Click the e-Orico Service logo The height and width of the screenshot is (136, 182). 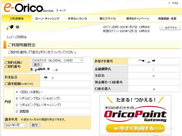coord(28,8)
